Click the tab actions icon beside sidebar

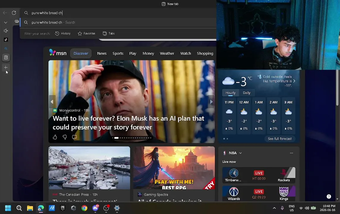(x=17, y=21)
